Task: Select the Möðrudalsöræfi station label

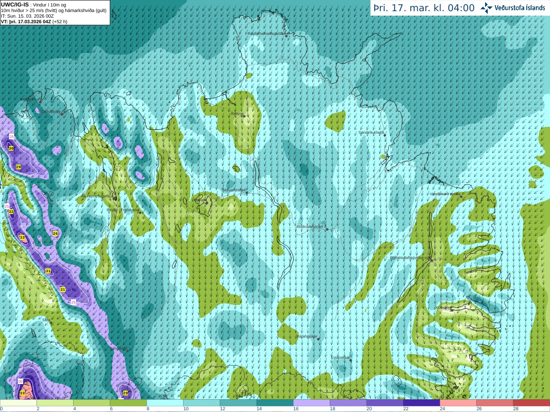Action: [311, 227]
